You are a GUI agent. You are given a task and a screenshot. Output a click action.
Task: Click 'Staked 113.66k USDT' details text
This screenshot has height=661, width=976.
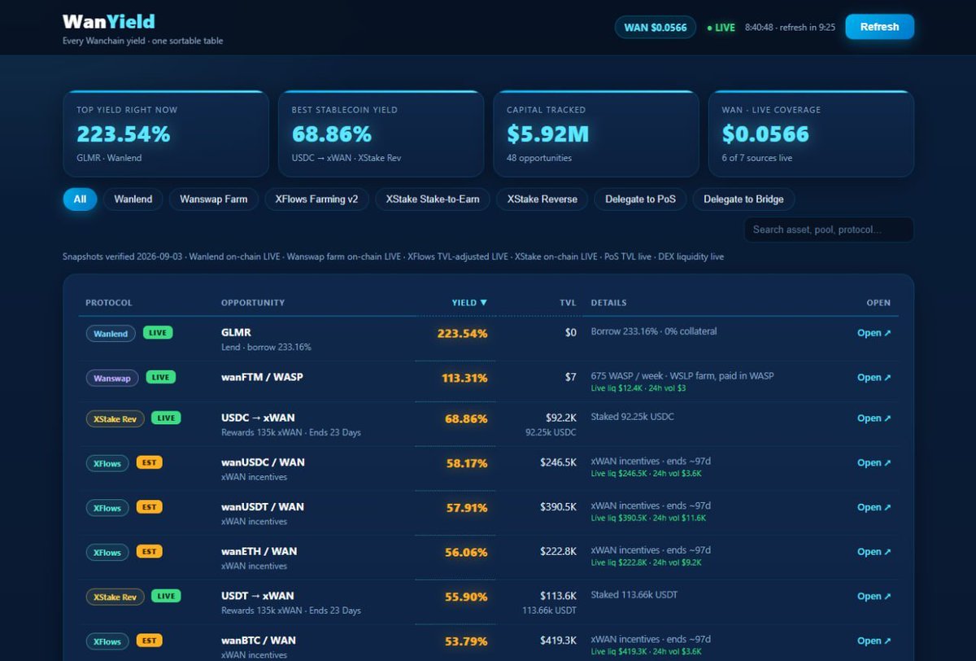point(634,595)
